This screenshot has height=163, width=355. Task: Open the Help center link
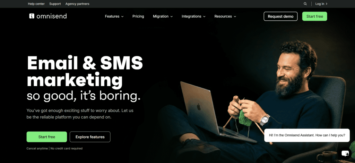pyautogui.click(x=36, y=4)
